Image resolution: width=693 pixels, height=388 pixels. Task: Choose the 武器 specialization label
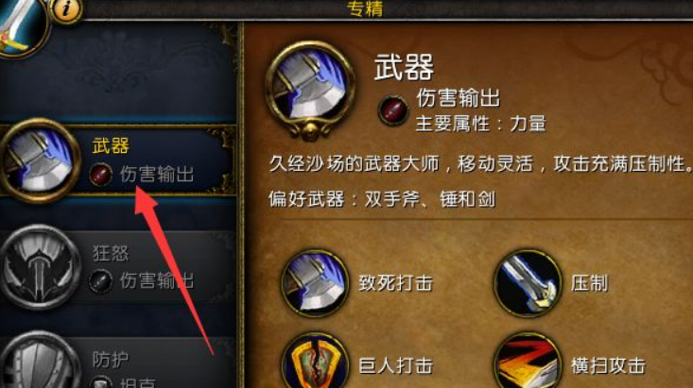pyautogui.click(x=111, y=145)
